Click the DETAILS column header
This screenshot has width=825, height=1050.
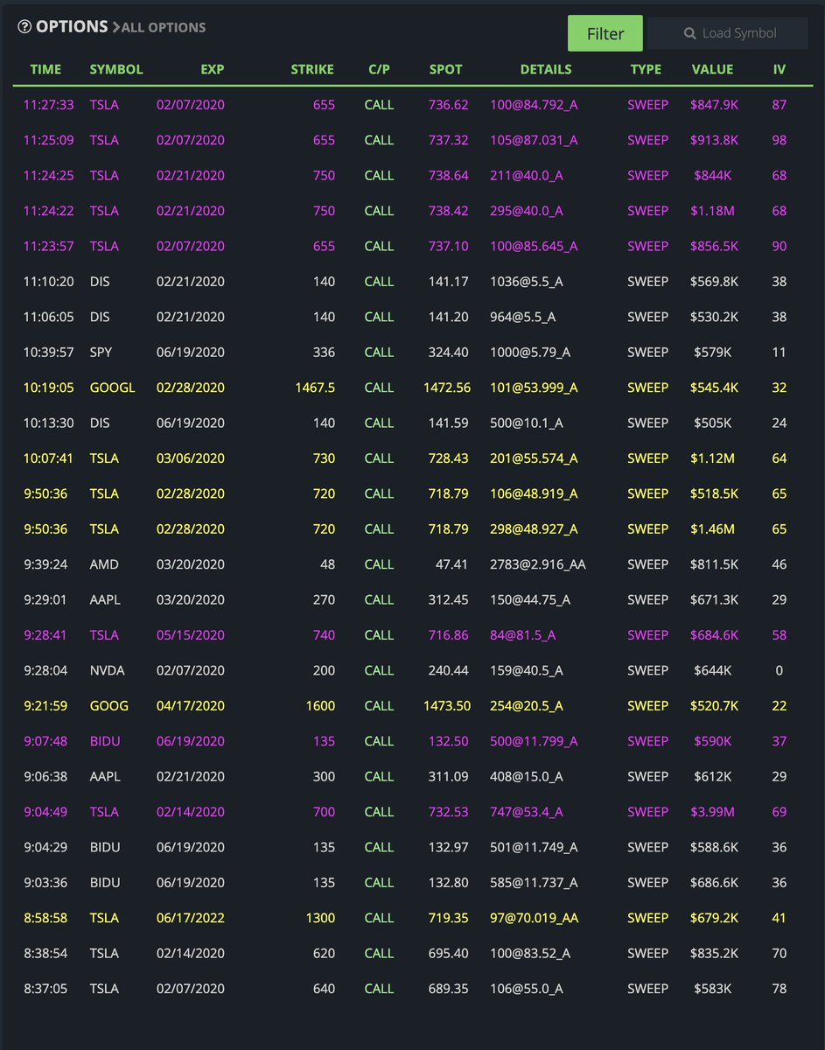tap(546, 69)
